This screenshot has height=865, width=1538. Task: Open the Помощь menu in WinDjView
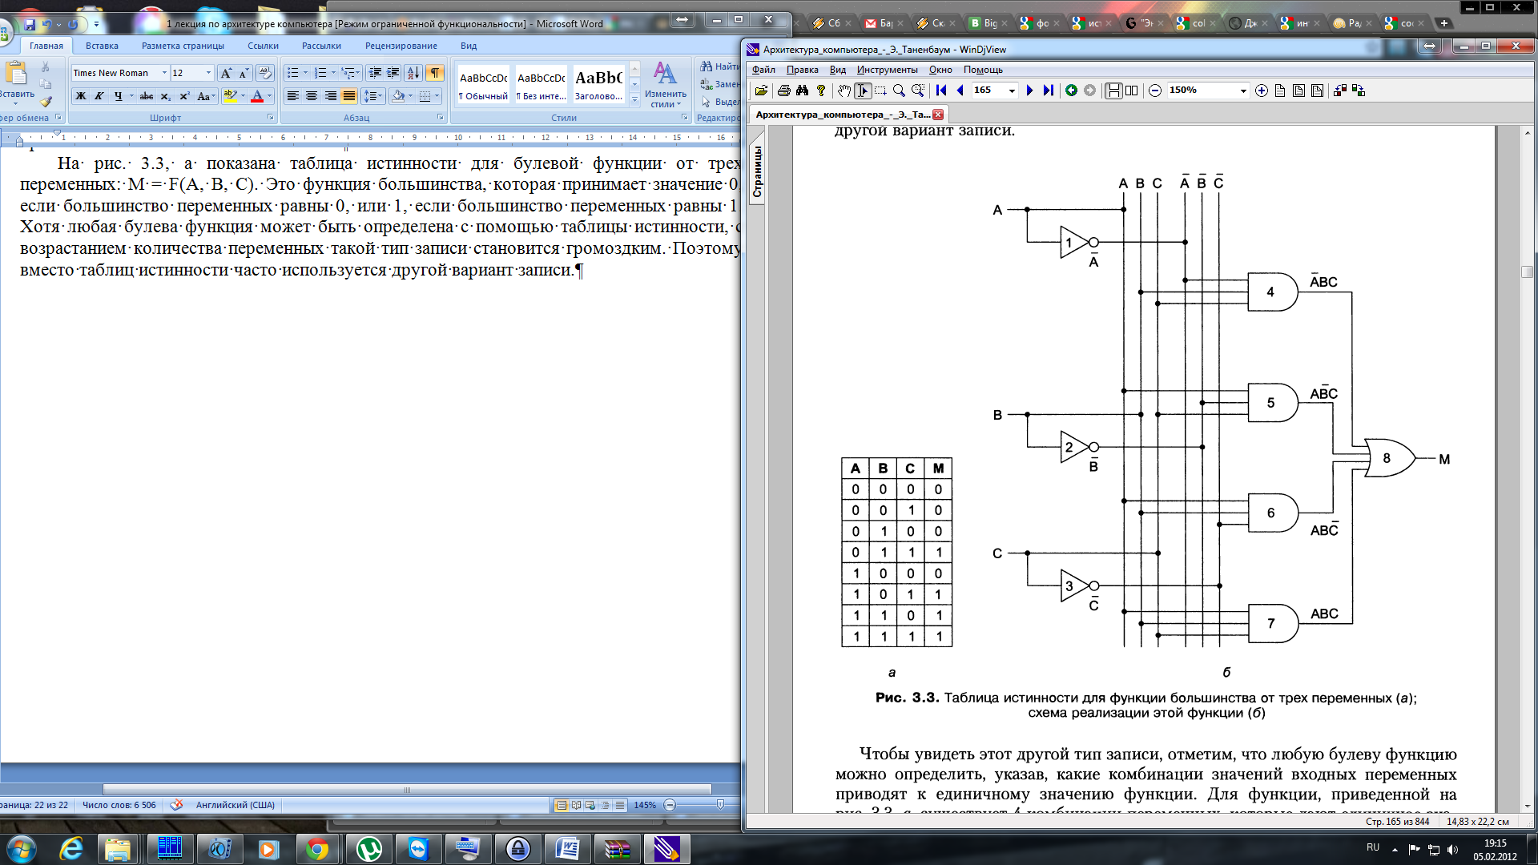(983, 70)
